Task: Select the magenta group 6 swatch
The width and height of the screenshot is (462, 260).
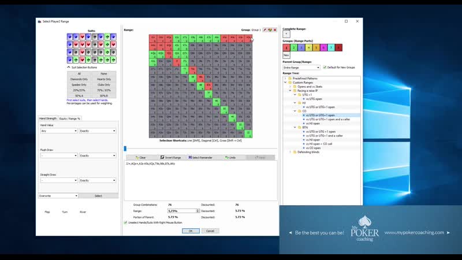Action: [x=323, y=47]
